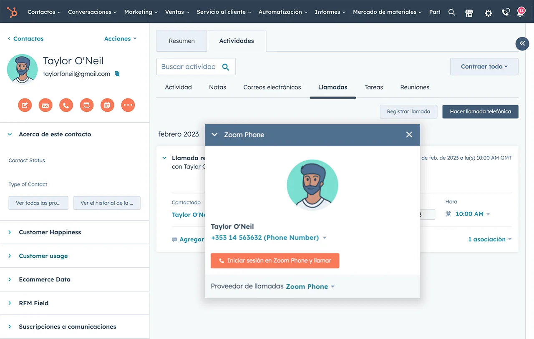Click the taylorfoneil@gmail.com email text
Screen dimensions: 534x339
pyautogui.click(x=77, y=74)
